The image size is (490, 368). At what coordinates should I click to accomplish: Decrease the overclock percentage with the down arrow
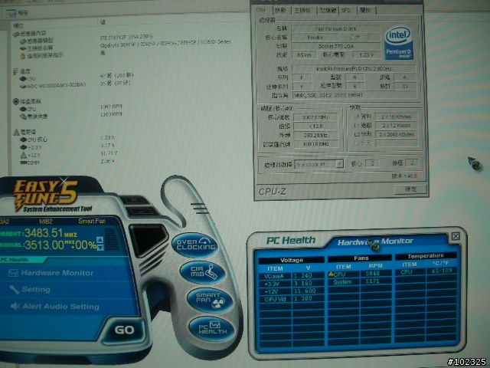(x=100, y=248)
